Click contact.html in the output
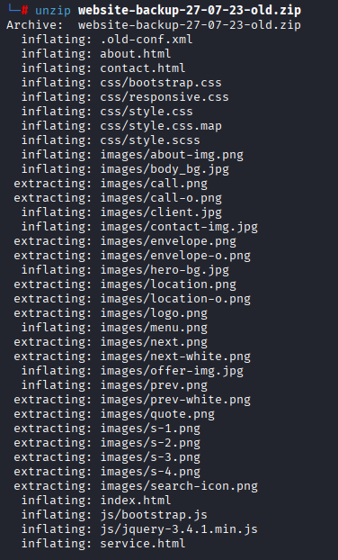Screen dimensions: 338x560 (143, 68)
